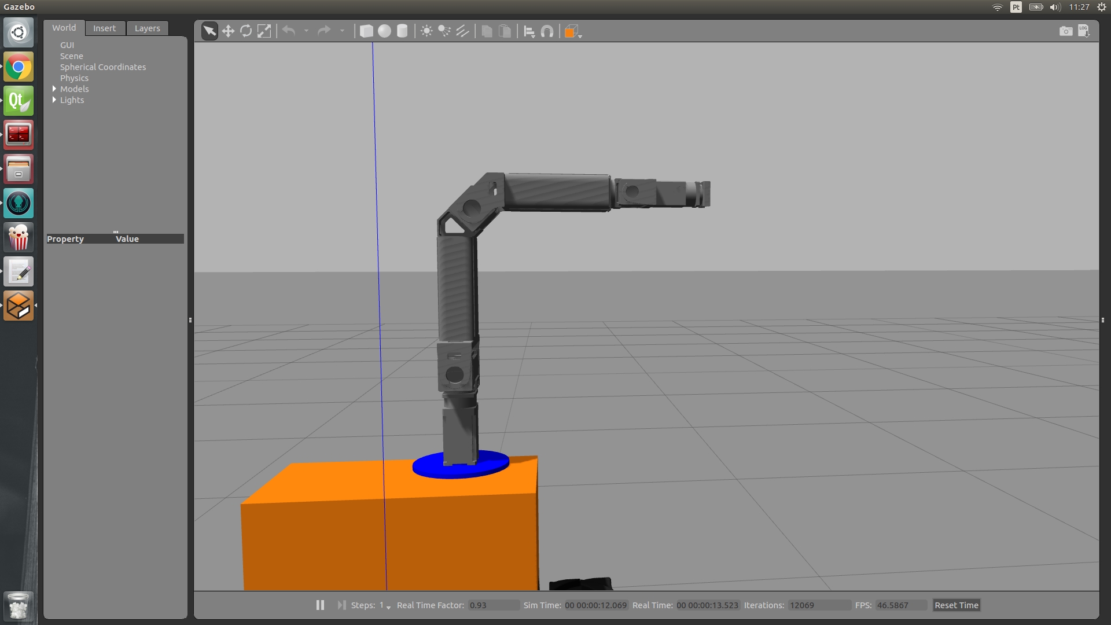Click the Reset Time button

tap(957, 605)
